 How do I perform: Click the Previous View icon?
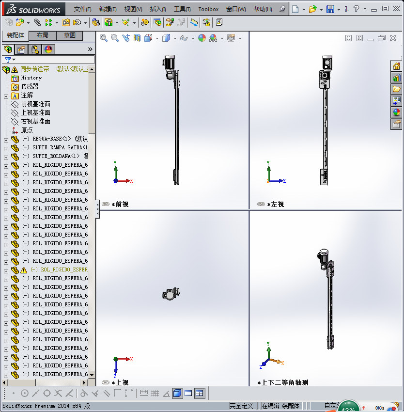(126, 38)
